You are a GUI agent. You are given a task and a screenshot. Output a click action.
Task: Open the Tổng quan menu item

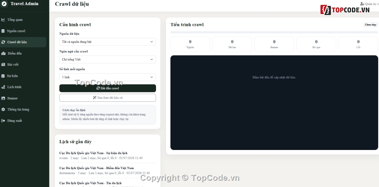tap(23, 20)
